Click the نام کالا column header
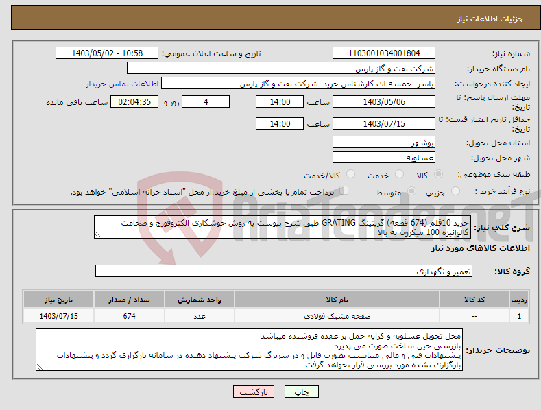The image size is (541, 410). (x=337, y=300)
